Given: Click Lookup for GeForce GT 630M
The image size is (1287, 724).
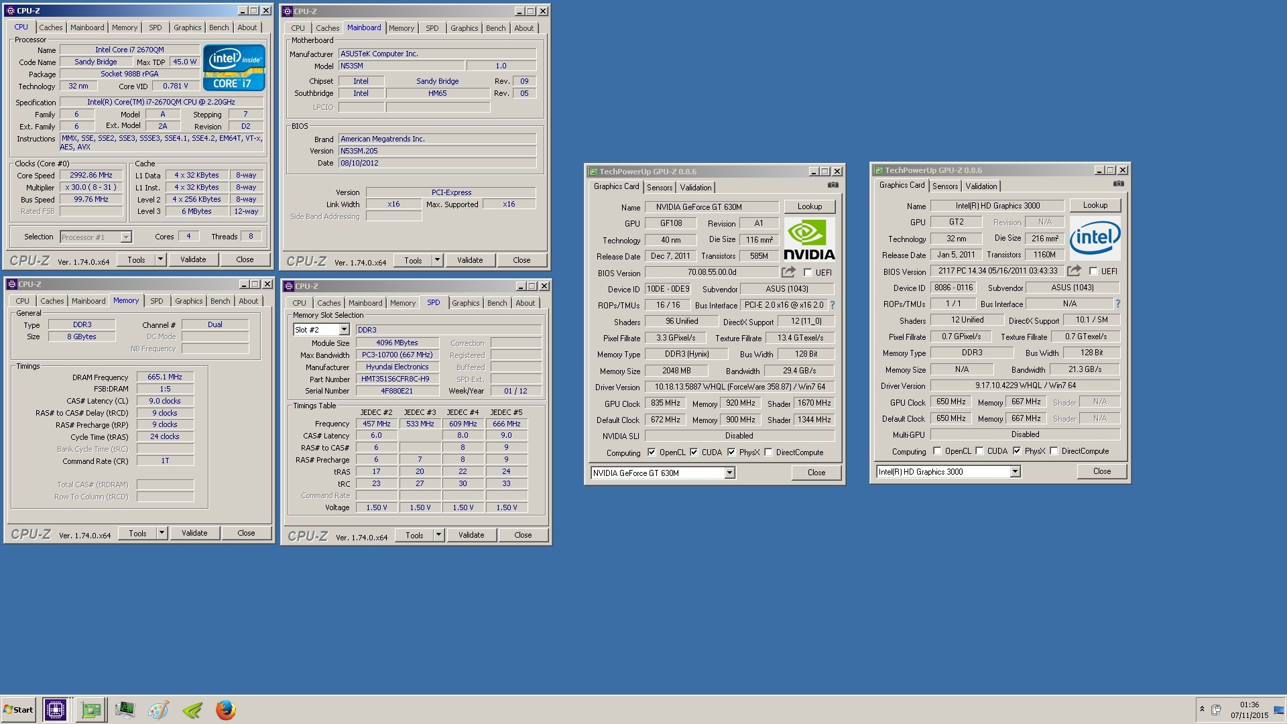Looking at the screenshot, I should point(809,206).
